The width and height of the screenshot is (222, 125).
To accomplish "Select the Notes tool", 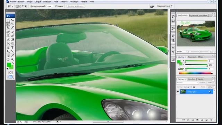I will coord(8,56).
